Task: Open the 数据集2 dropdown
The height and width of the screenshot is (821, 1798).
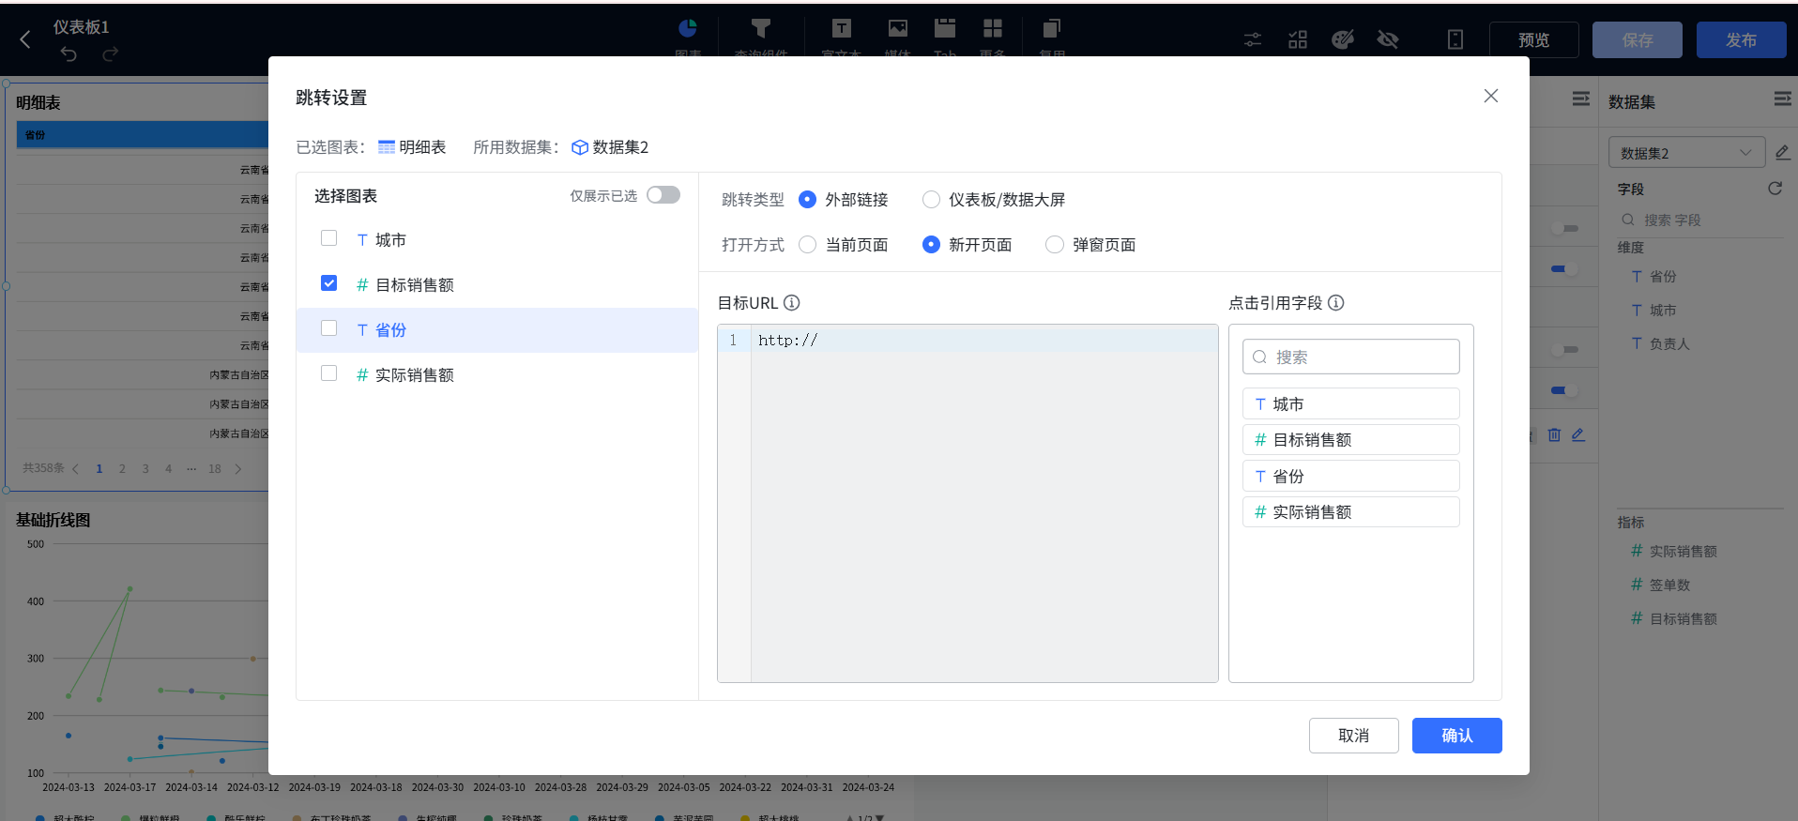Action: click(1685, 153)
